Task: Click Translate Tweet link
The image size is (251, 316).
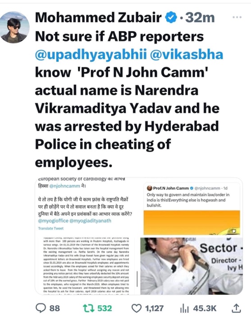Action: click(x=50, y=228)
